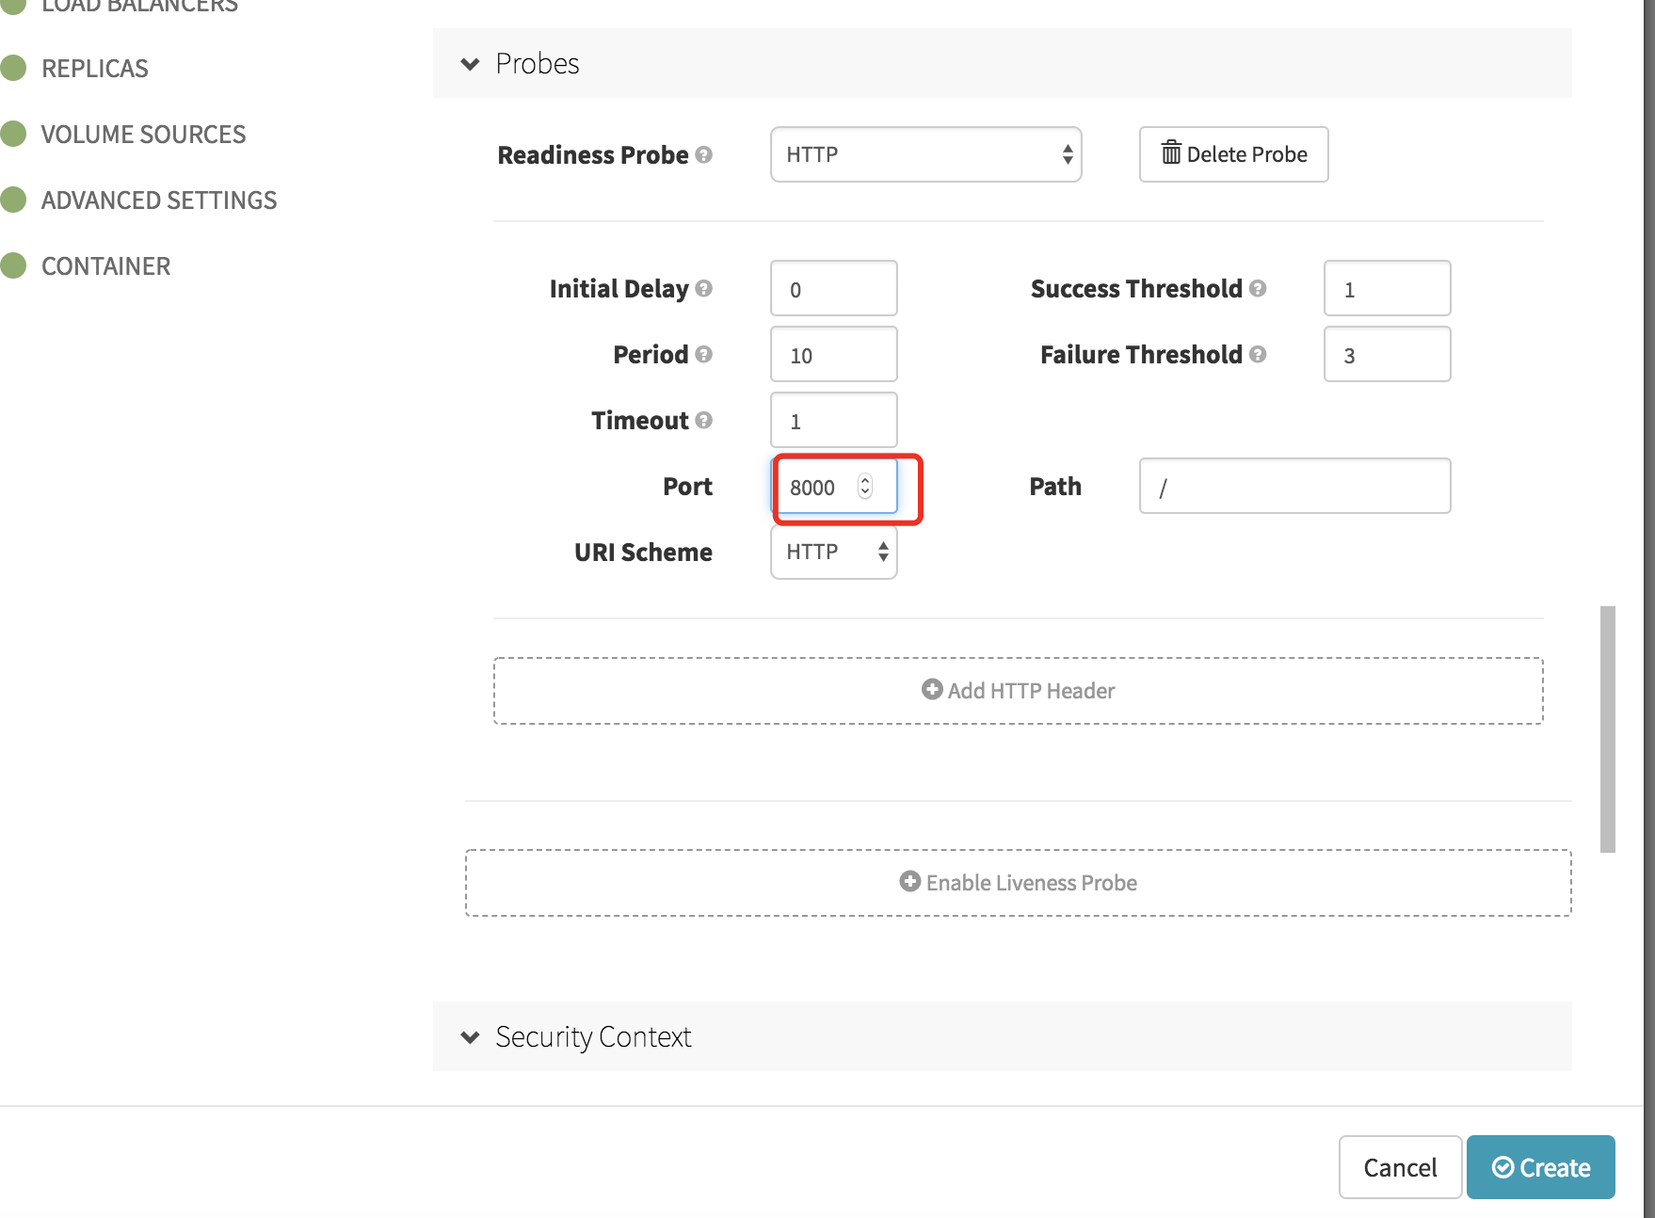
Task: Click the Delete Probe button
Action: (x=1233, y=154)
